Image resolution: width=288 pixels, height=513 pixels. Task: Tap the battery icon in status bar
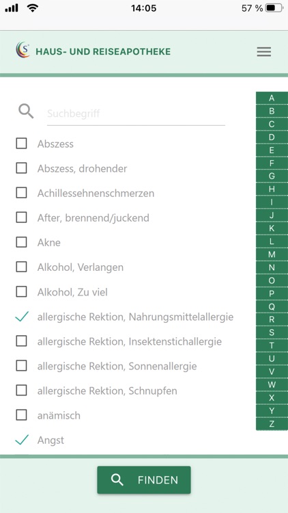click(274, 8)
